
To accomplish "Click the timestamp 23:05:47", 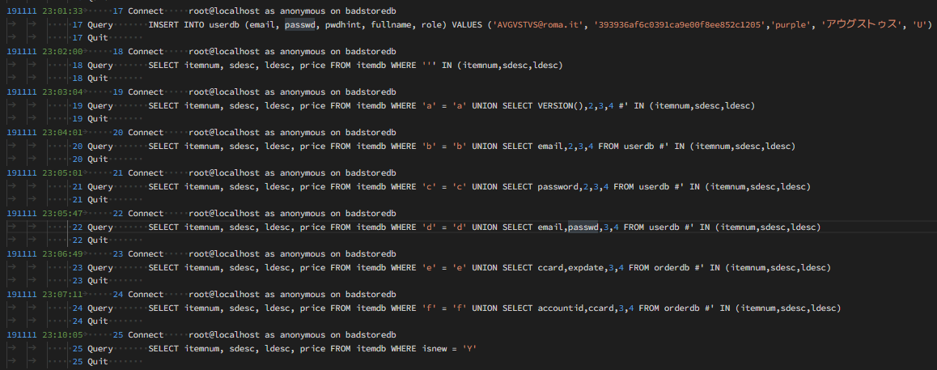I will [62, 214].
